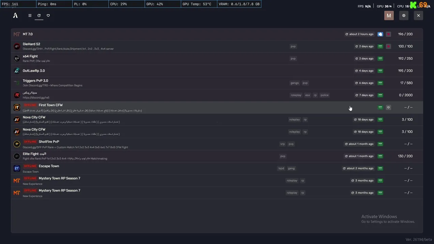Toggle the DieHard 52 favorite heart
Image resolution: width=434 pixels, height=244 pixels.
(389, 46)
